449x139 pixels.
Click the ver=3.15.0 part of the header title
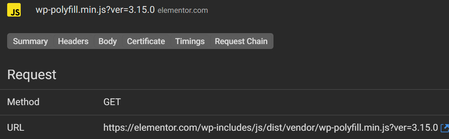tap(133, 10)
